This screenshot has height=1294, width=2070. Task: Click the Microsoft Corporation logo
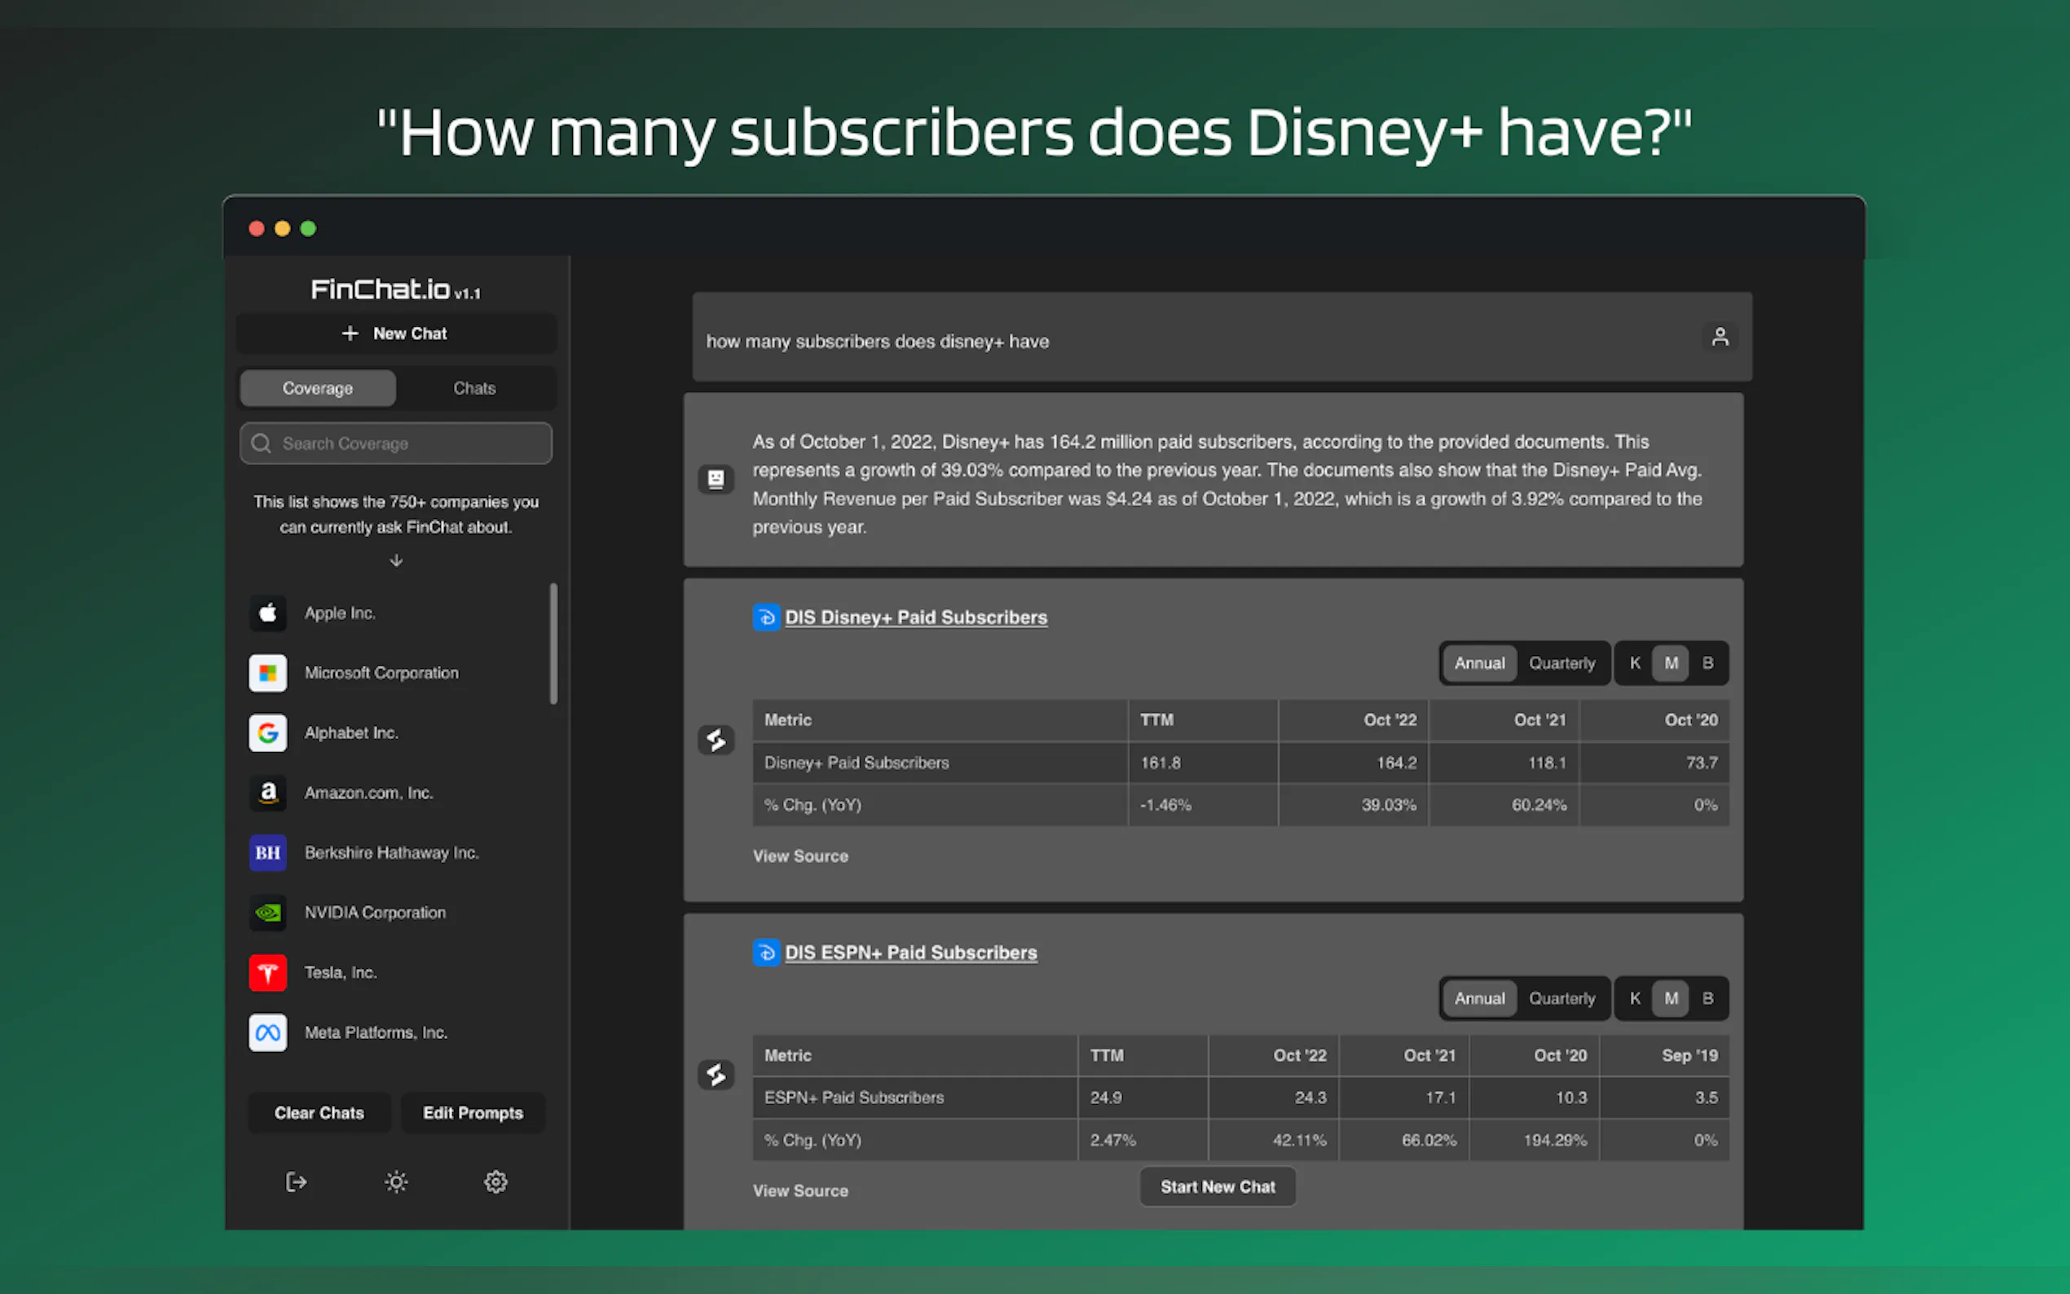(267, 673)
